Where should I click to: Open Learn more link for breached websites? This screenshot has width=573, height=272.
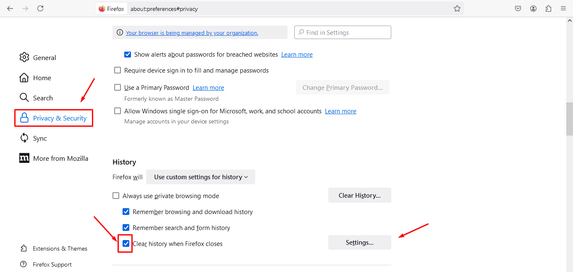[297, 55]
